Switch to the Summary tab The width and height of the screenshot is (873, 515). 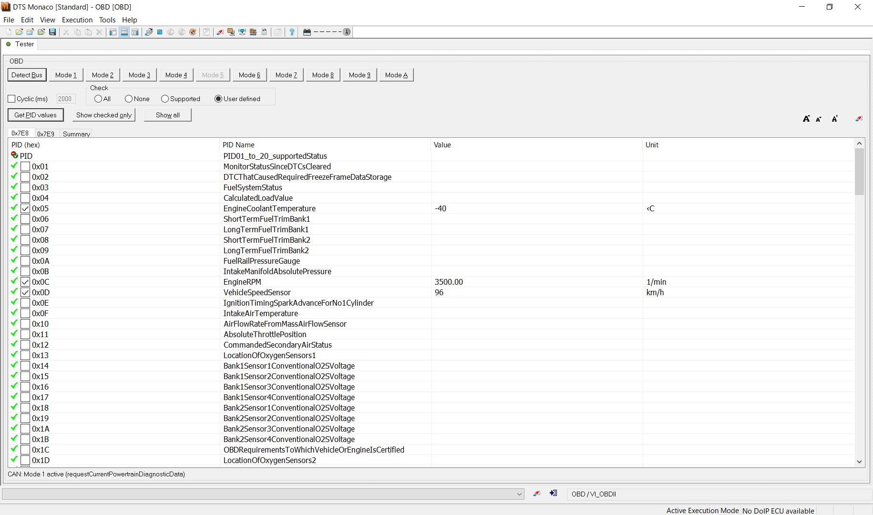coord(76,134)
